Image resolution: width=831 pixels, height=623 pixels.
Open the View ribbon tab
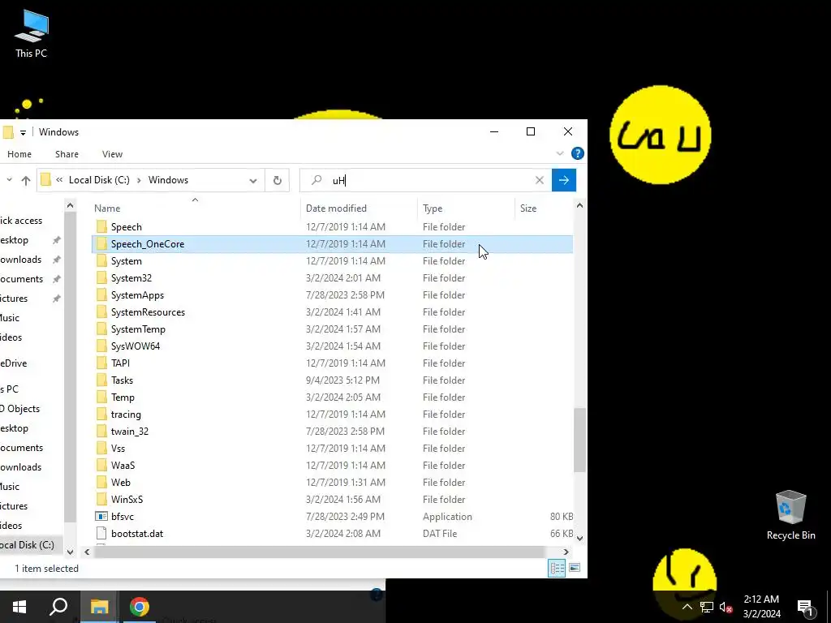click(x=112, y=154)
